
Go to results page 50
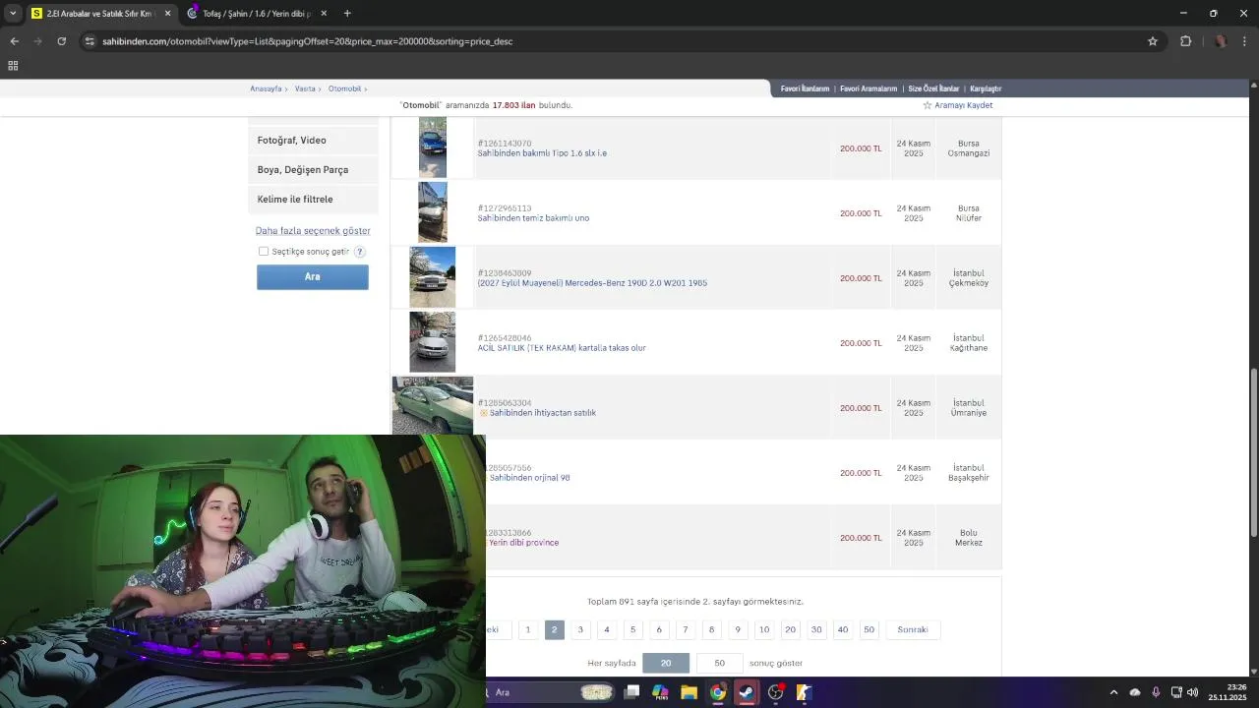click(x=869, y=629)
